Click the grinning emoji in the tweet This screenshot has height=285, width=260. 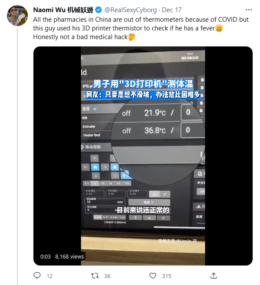tap(219, 28)
